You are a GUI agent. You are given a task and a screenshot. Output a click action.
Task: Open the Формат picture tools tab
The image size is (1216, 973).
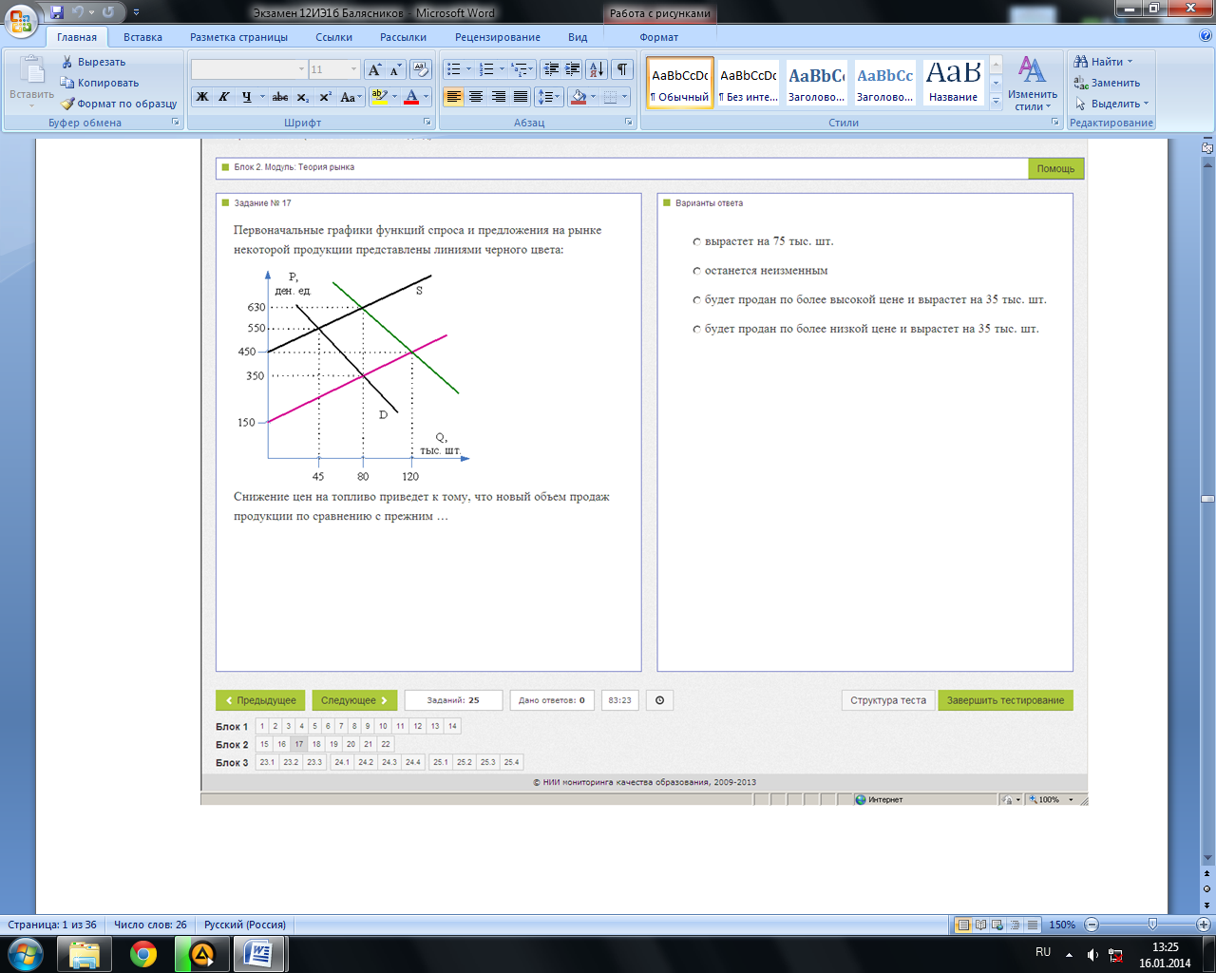tap(659, 37)
